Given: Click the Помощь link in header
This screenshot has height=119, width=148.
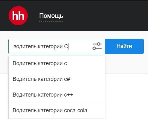Looking at the screenshot, I should pos(51,16).
